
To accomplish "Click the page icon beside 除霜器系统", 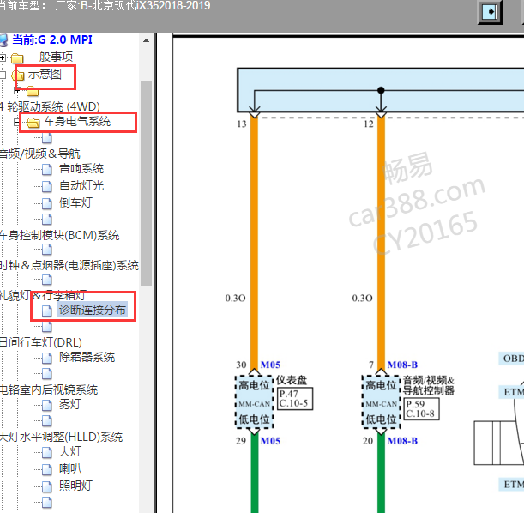I will (x=47, y=359).
